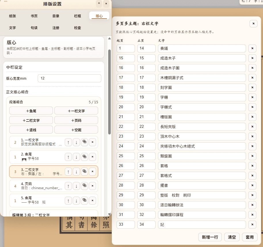
Task: Remove the 字櫃式 row
Action: 252,107
